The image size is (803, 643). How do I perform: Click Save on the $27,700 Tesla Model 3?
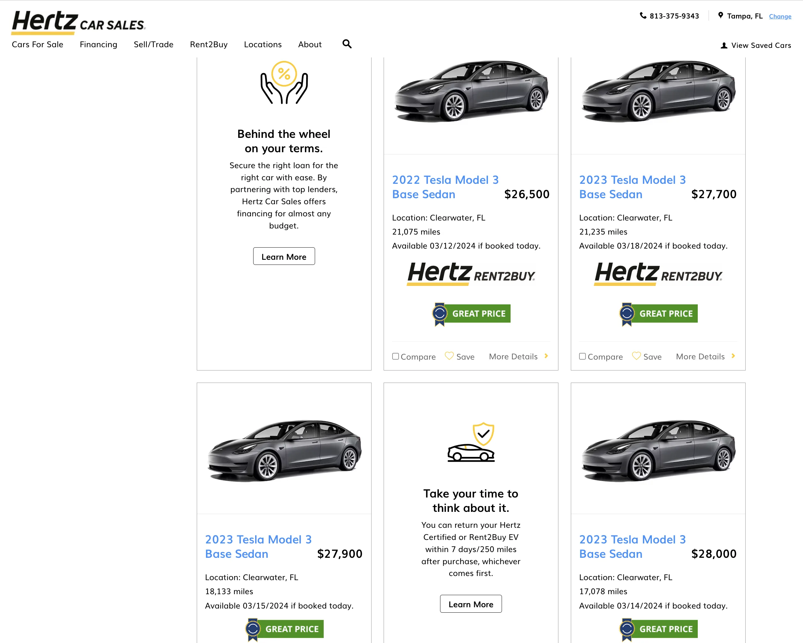click(652, 357)
